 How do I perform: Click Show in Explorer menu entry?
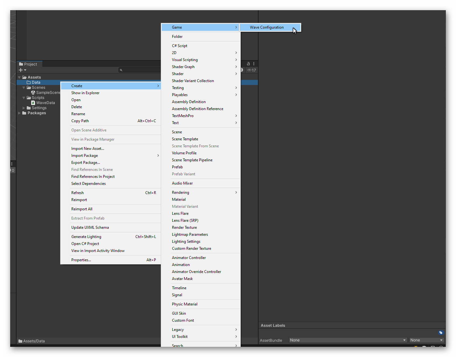click(x=85, y=93)
